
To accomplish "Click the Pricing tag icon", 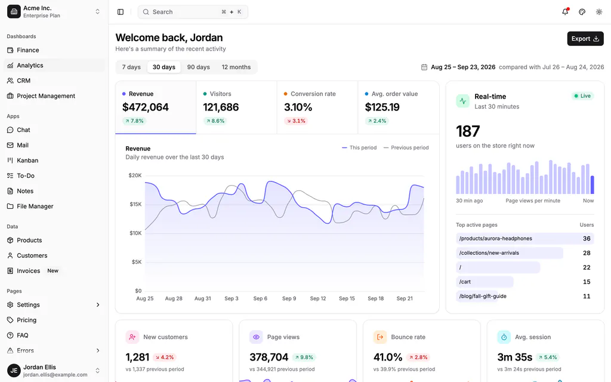I will pos(10,320).
